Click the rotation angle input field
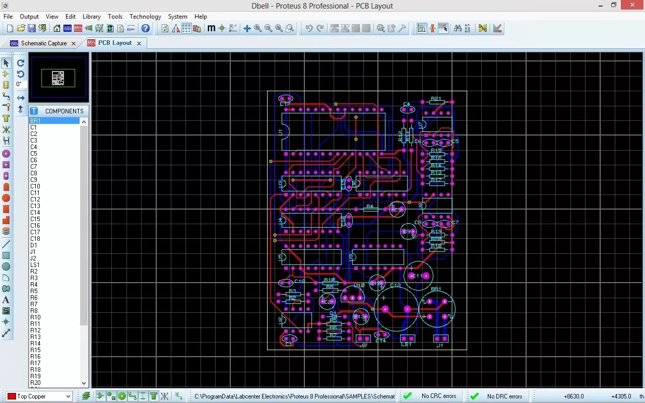Image resolution: width=645 pixels, height=403 pixels. coord(21,85)
